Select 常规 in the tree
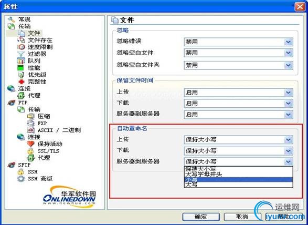Screen dimensions: 308x225 point(24,19)
